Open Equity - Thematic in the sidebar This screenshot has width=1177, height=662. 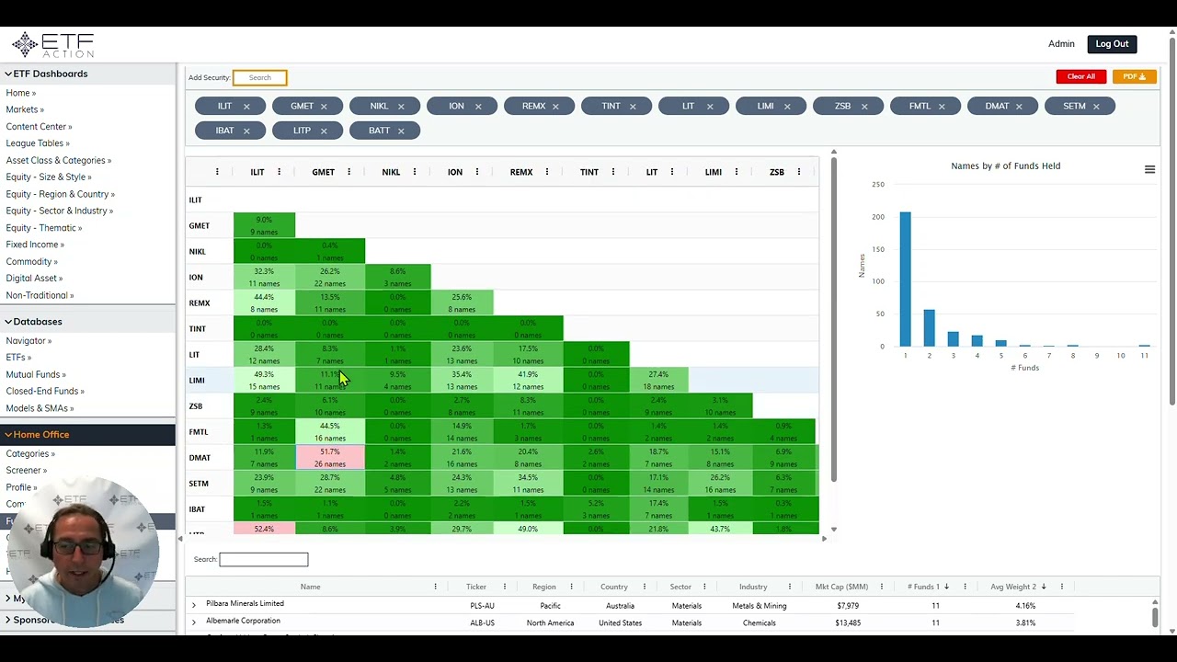point(44,228)
